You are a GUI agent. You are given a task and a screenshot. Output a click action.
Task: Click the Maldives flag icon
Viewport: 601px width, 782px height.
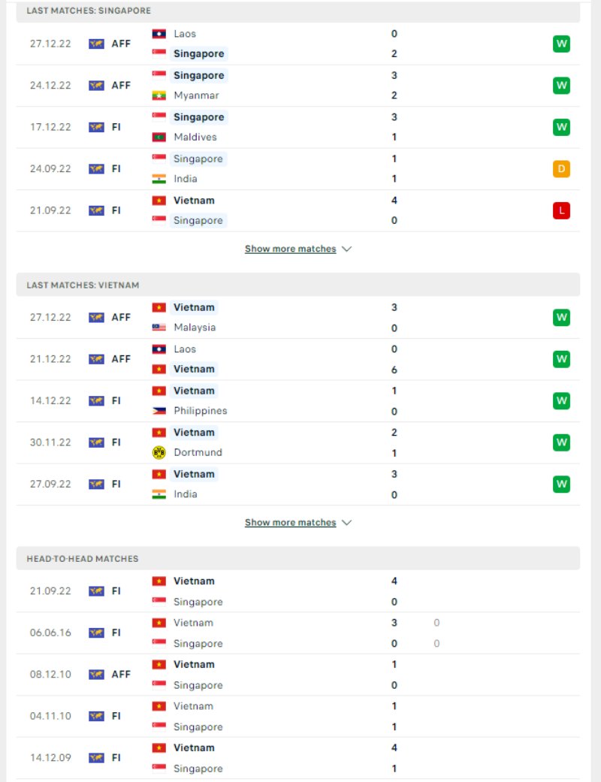[x=159, y=137]
